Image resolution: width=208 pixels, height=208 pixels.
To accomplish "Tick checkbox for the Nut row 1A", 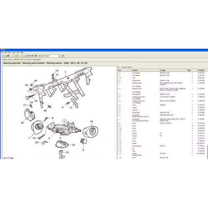I will (119, 78).
